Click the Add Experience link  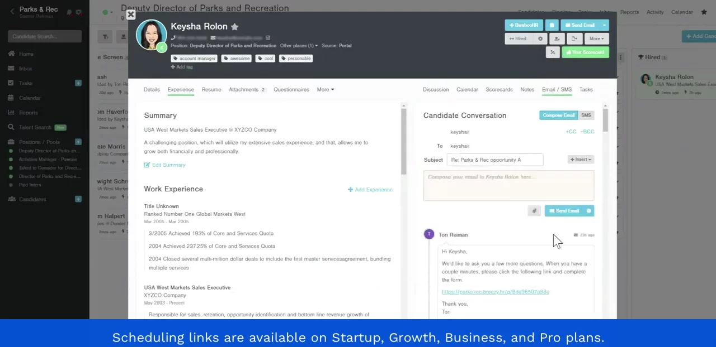[370, 190]
